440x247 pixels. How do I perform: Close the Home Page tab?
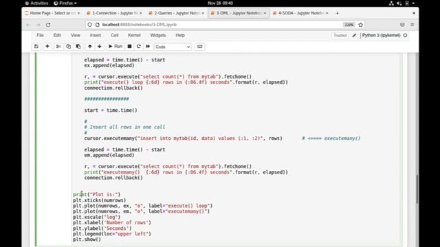click(78, 13)
